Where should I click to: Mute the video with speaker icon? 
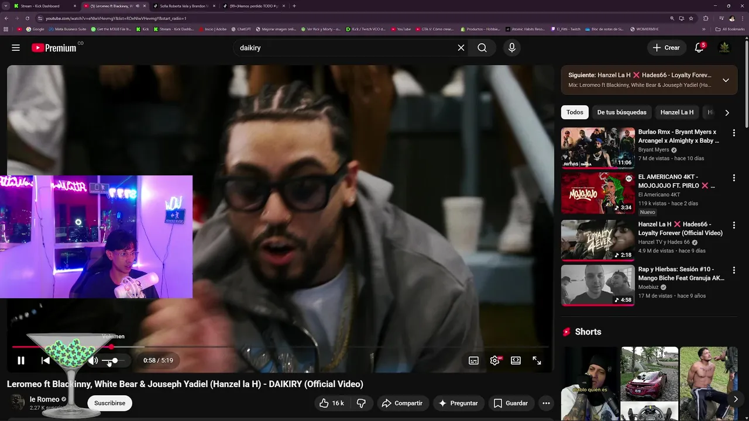[92, 361]
